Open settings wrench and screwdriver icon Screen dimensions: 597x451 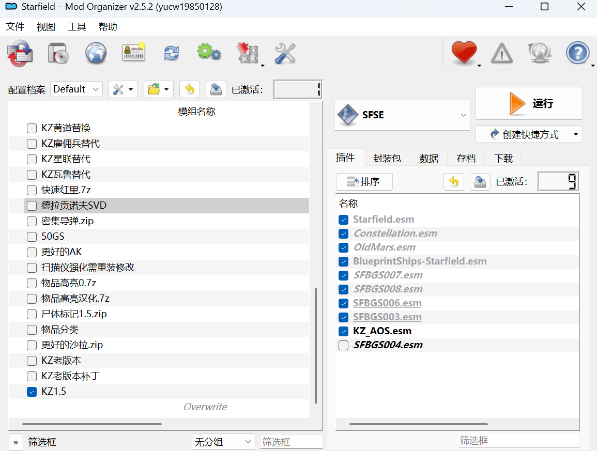(x=285, y=53)
